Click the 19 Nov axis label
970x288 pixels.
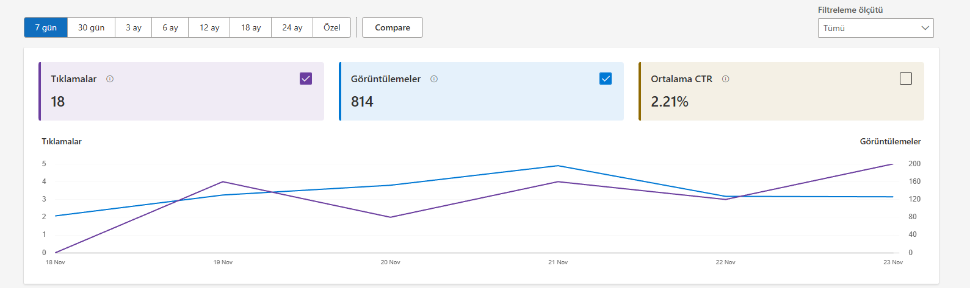coord(223,262)
